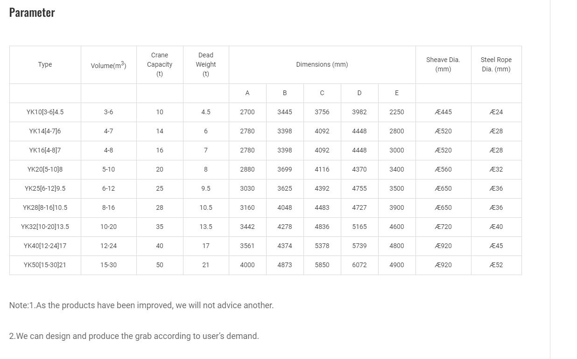Viewport: 577px width, 359px height.
Task: Select the YK50[15-30]21 type cell
Action: pyautogui.click(x=45, y=265)
